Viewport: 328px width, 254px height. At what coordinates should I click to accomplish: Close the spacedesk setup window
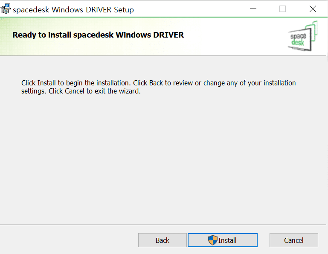313,9
